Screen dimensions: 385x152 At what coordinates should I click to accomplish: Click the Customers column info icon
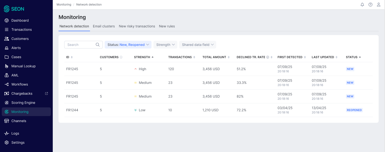121,57
